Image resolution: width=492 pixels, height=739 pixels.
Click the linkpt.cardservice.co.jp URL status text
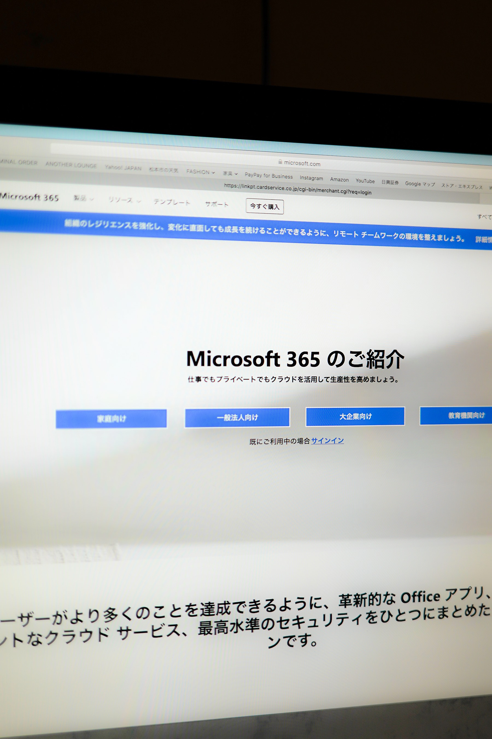297,189
